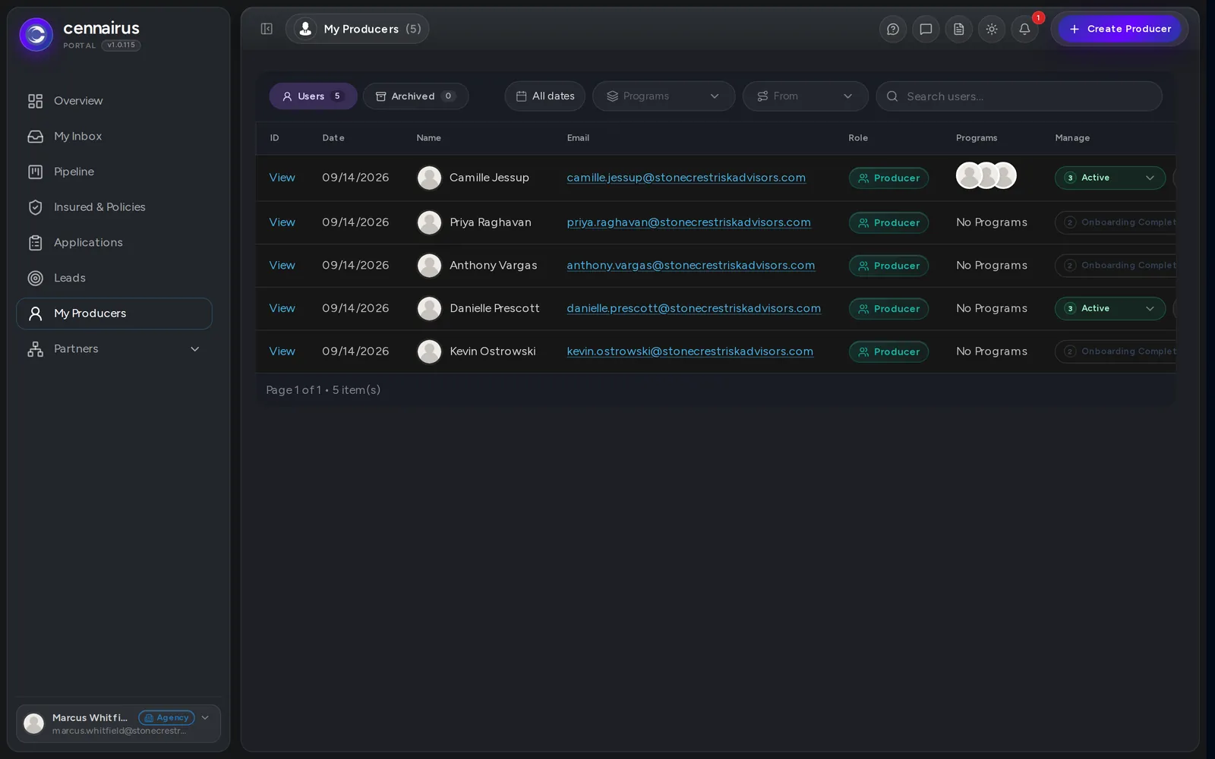This screenshot has height=759, width=1215.
Task: Click the Date column header
Action: (333, 138)
